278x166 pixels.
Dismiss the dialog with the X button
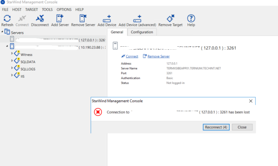(251, 101)
